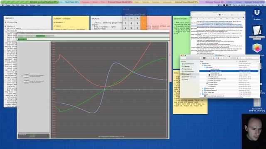Viewport: 266px width, 149px height.
Task: Switch Finder to list view
Action: (x=204, y=58)
